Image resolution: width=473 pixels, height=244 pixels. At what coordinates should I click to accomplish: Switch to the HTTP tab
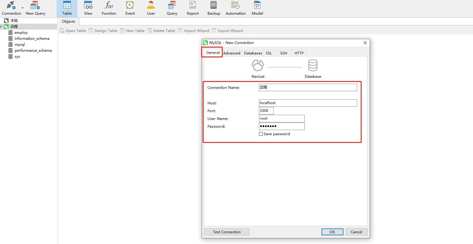point(299,53)
